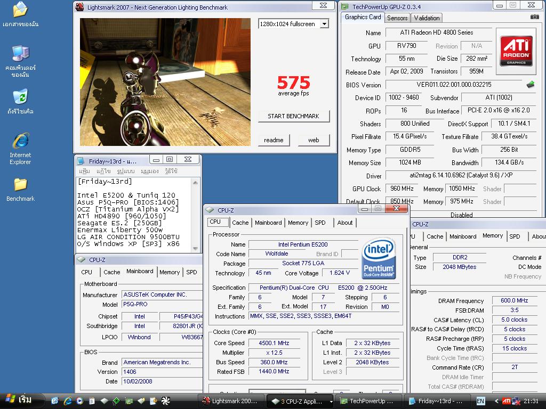This screenshot has width=546, height=409.
Task: Click the GPU Clock value 960 MHz
Action: pos(402,189)
